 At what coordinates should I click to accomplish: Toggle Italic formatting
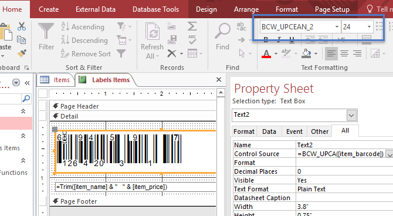[279, 39]
